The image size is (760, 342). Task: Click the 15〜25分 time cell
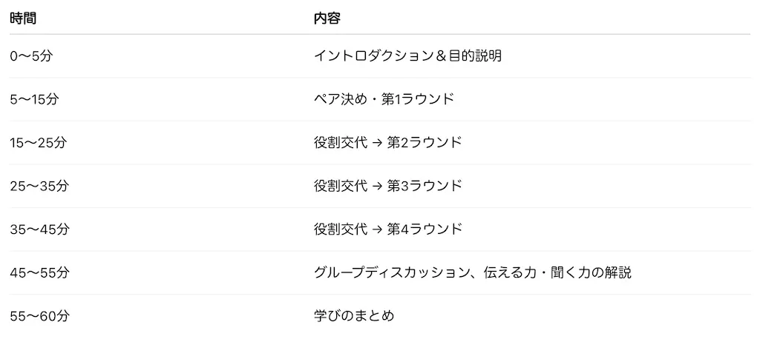pyautogui.click(x=39, y=142)
